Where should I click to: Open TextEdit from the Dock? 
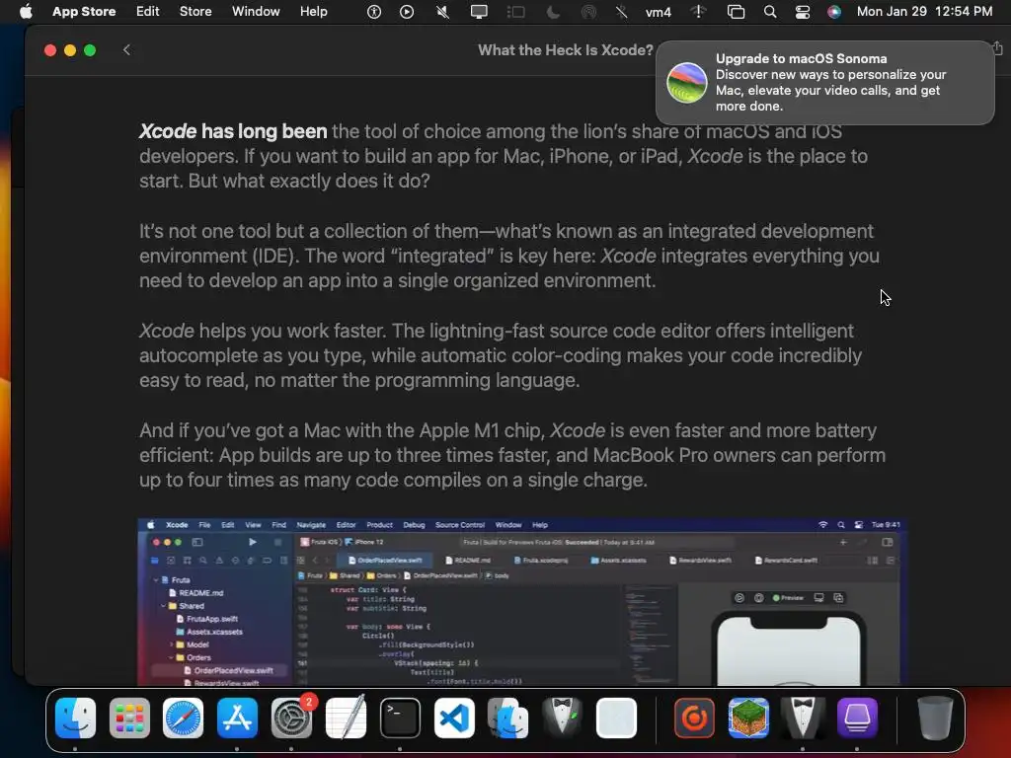346,718
